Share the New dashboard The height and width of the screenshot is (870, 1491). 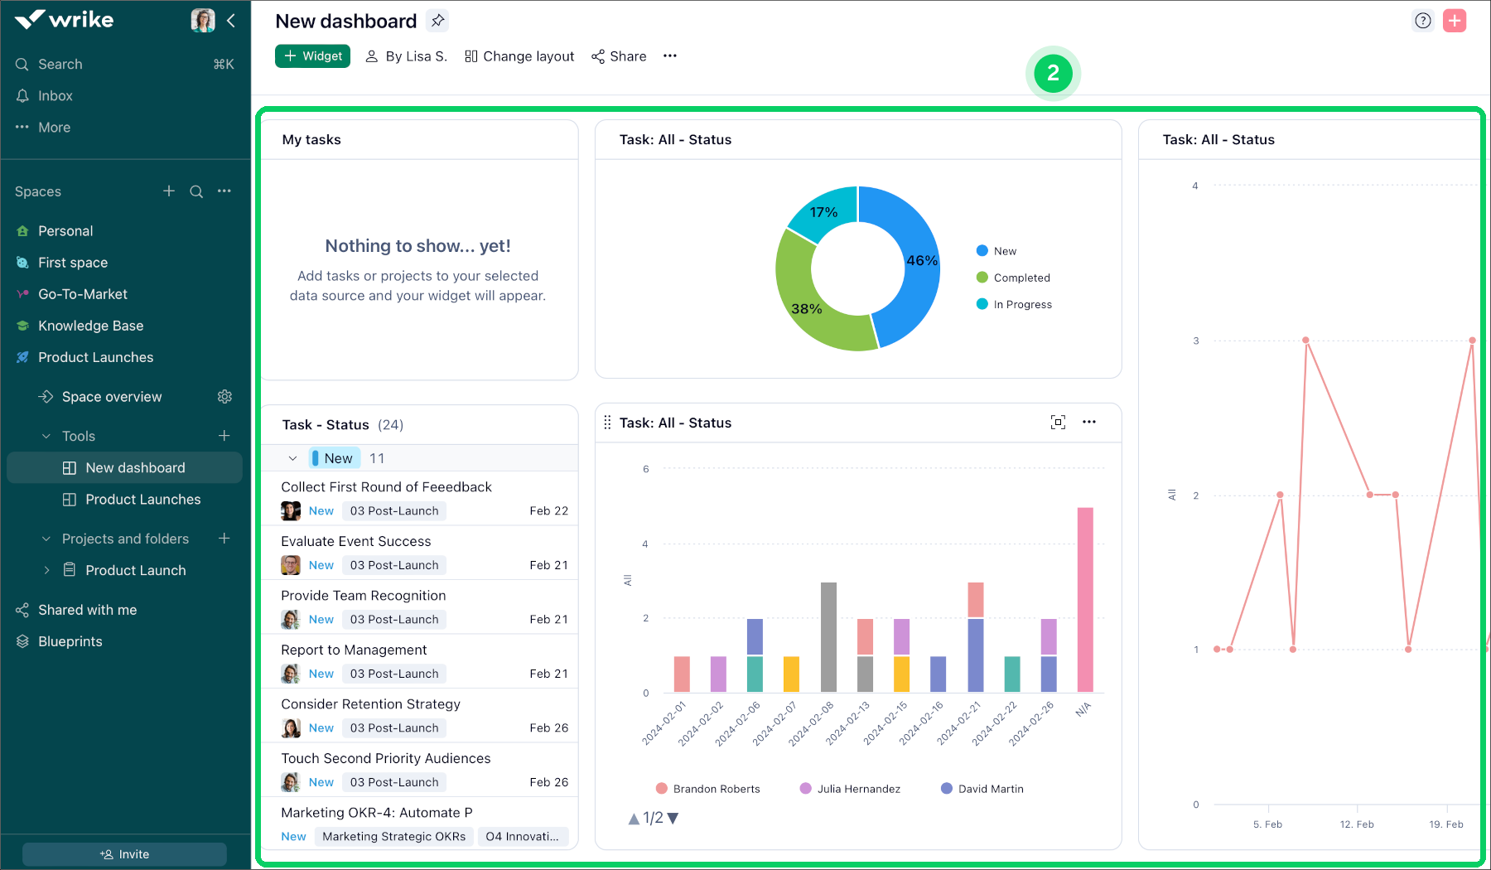tap(619, 56)
